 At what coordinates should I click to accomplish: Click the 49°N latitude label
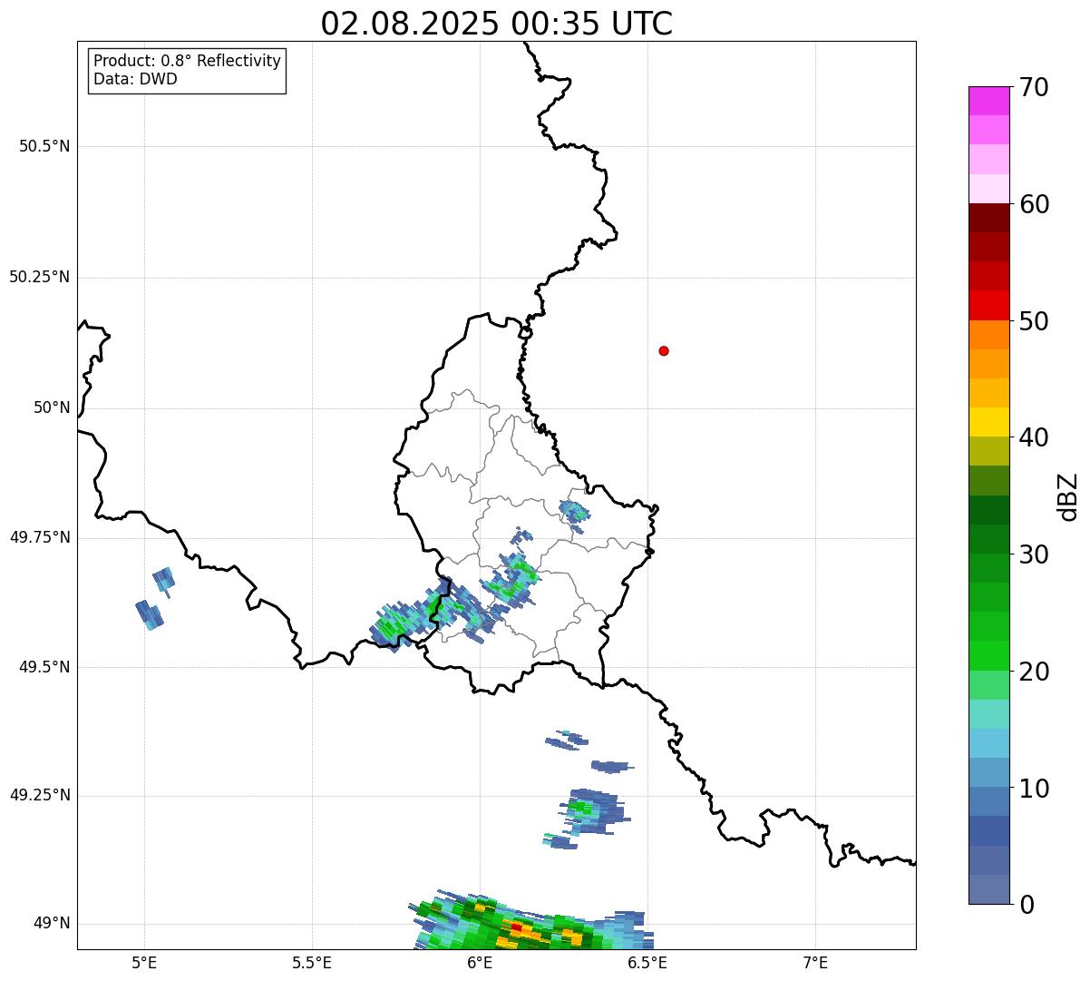tap(52, 924)
